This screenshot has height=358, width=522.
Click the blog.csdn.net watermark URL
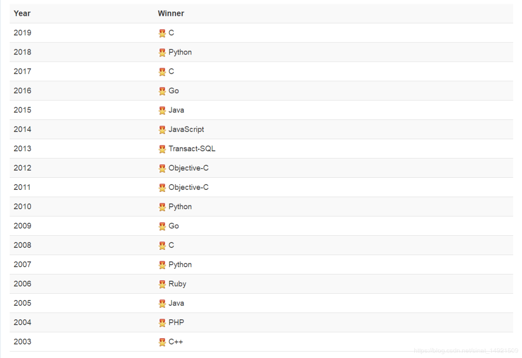(466, 351)
